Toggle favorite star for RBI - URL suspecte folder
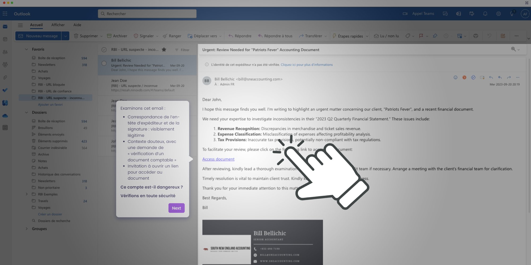The height and width of the screenshot is (265, 531). 164,50
